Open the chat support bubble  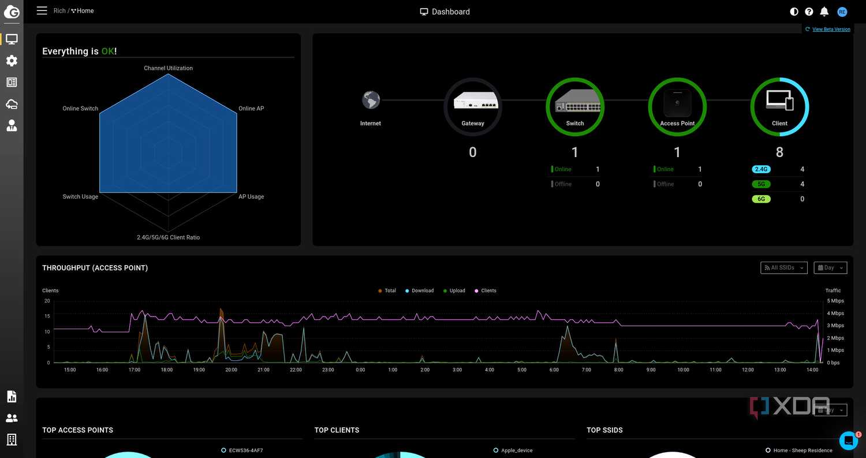[x=848, y=441]
